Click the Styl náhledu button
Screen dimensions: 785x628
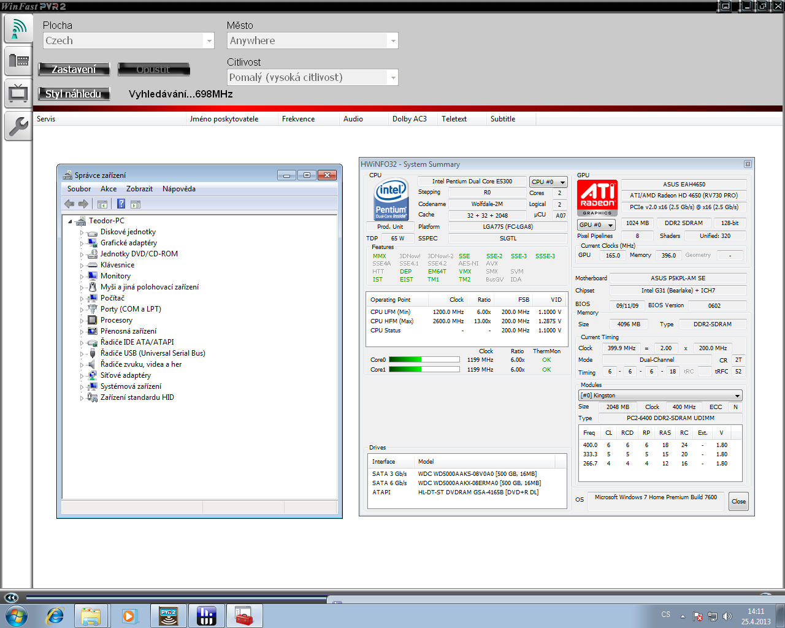point(74,94)
